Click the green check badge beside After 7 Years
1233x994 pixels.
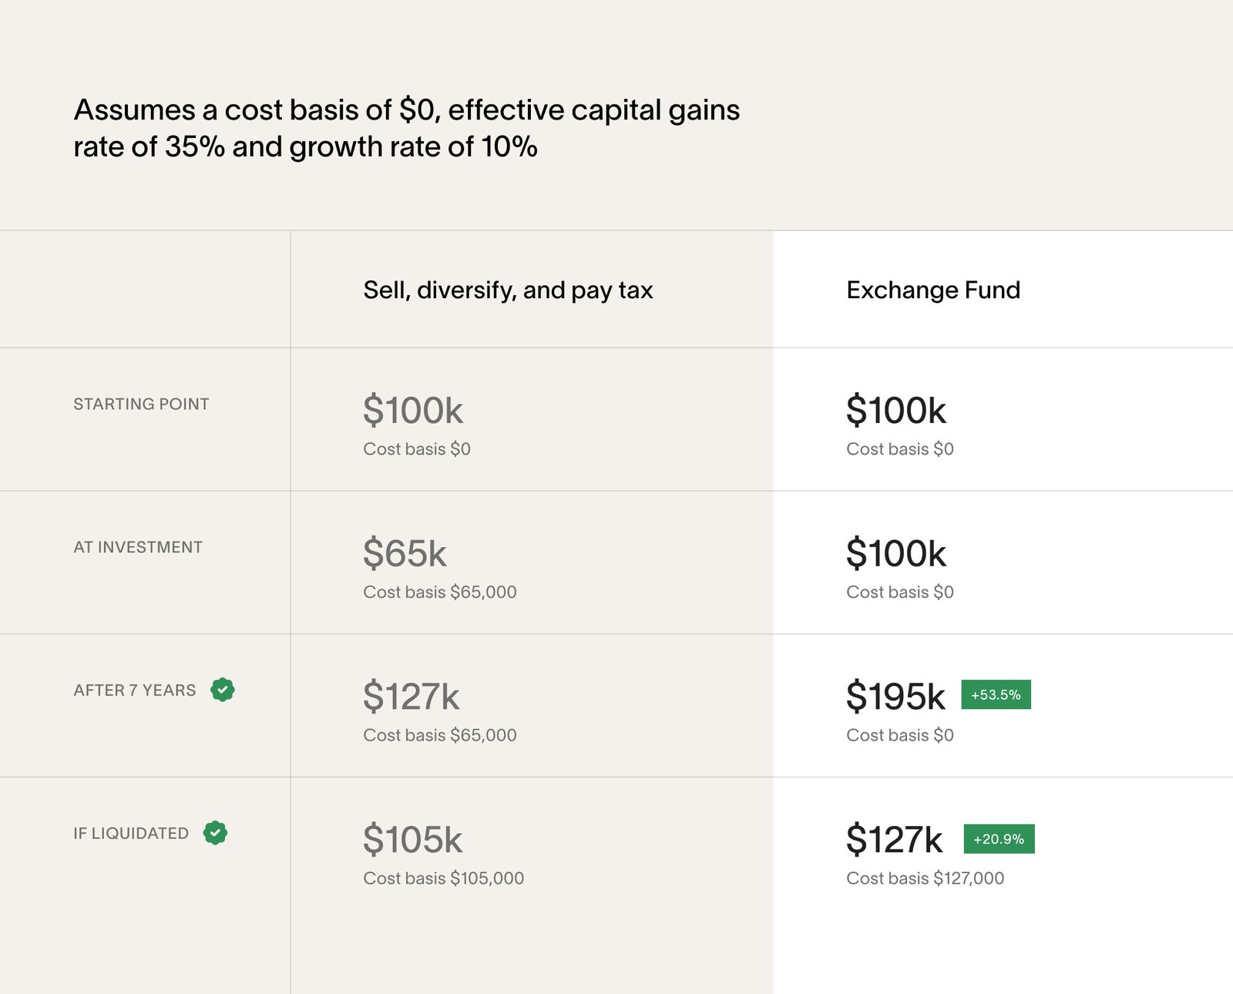pyautogui.click(x=223, y=690)
